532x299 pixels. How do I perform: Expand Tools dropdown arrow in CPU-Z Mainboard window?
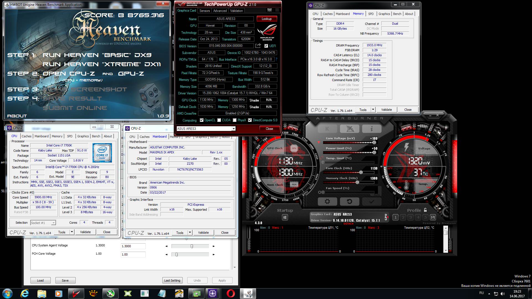pos(190,233)
